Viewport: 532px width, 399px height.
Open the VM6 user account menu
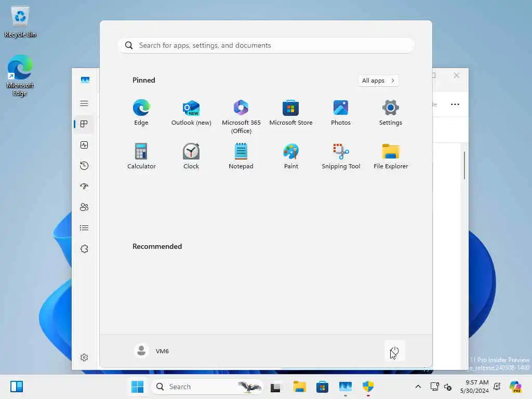click(x=152, y=351)
